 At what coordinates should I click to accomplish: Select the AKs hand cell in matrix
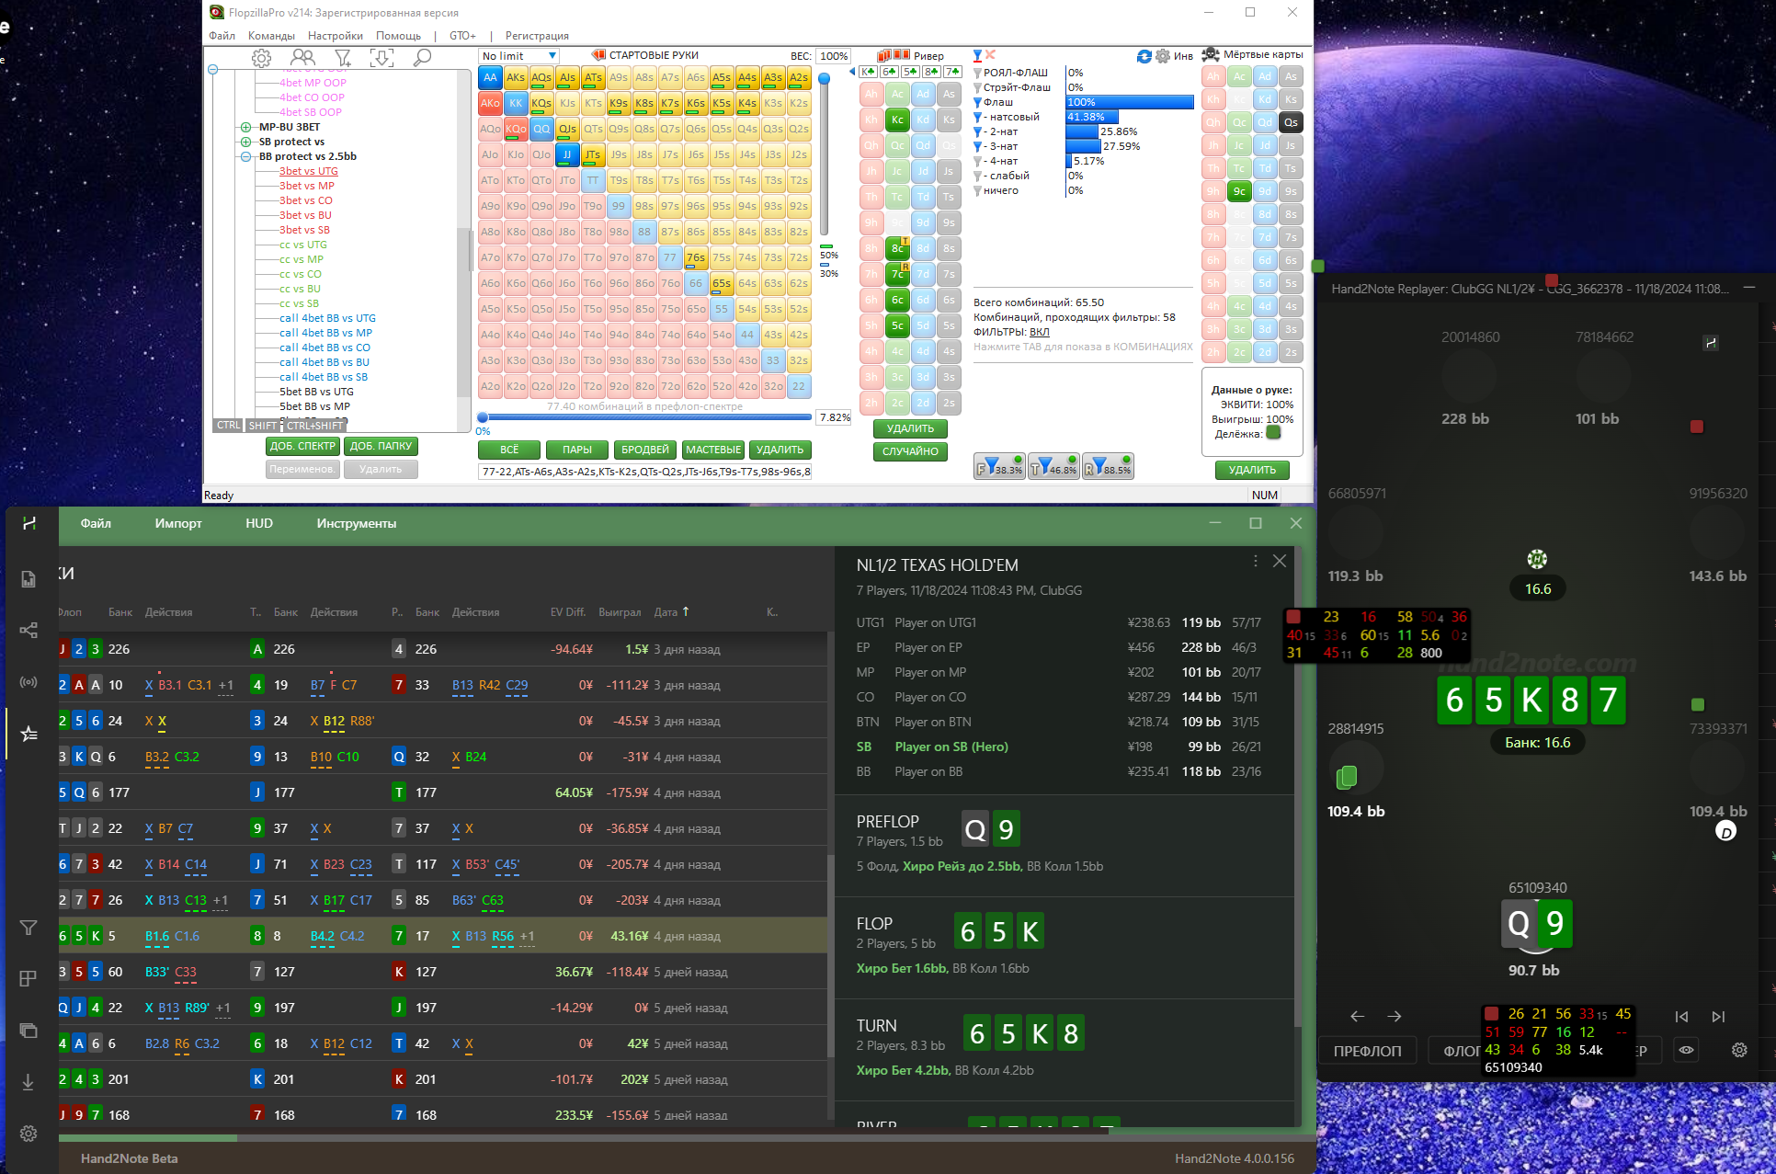(x=516, y=78)
